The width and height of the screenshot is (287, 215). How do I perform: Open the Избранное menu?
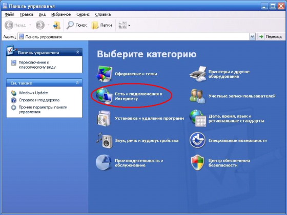[x=61, y=14]
